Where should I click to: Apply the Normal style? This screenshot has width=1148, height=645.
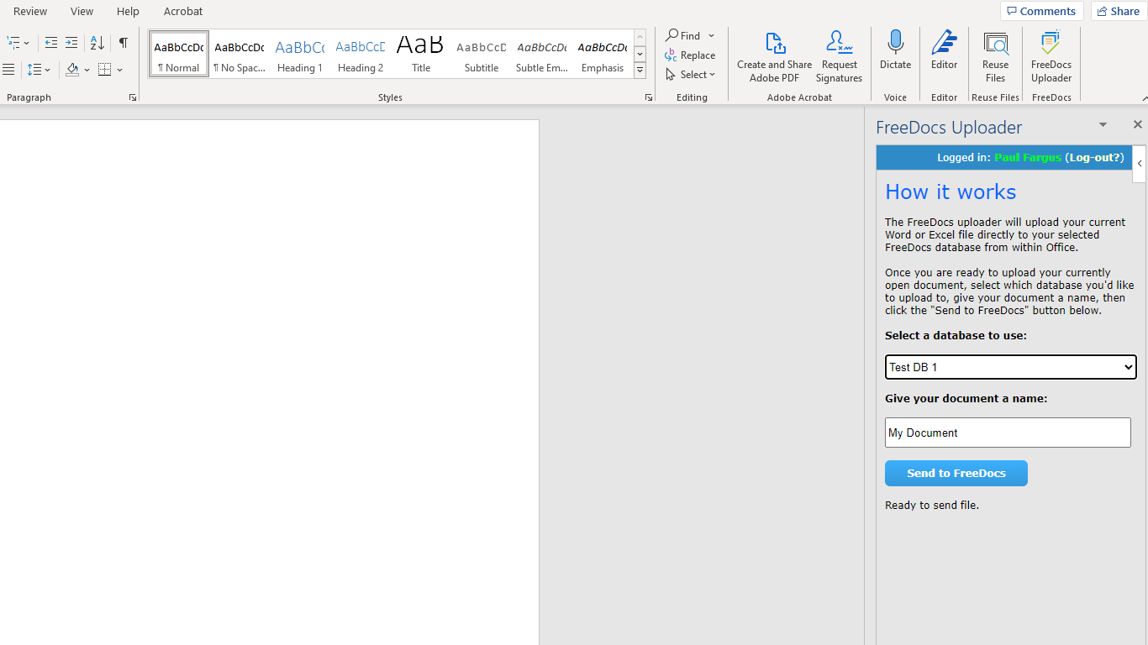tap(179, 54)
